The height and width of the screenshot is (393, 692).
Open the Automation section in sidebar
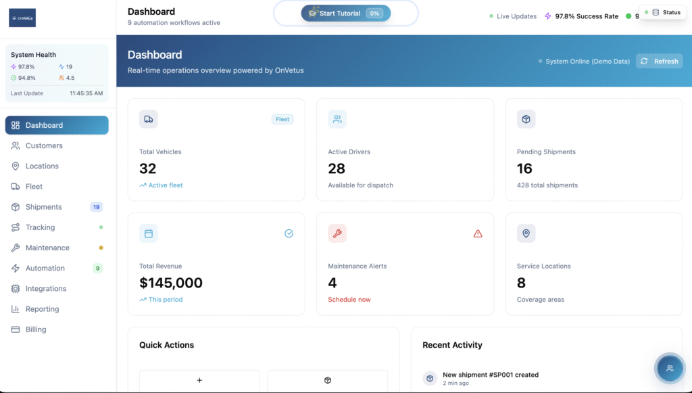(x=45, y=268)
